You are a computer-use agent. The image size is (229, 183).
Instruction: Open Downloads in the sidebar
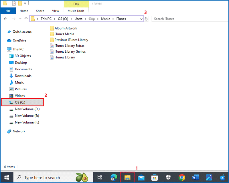point(20,76)
